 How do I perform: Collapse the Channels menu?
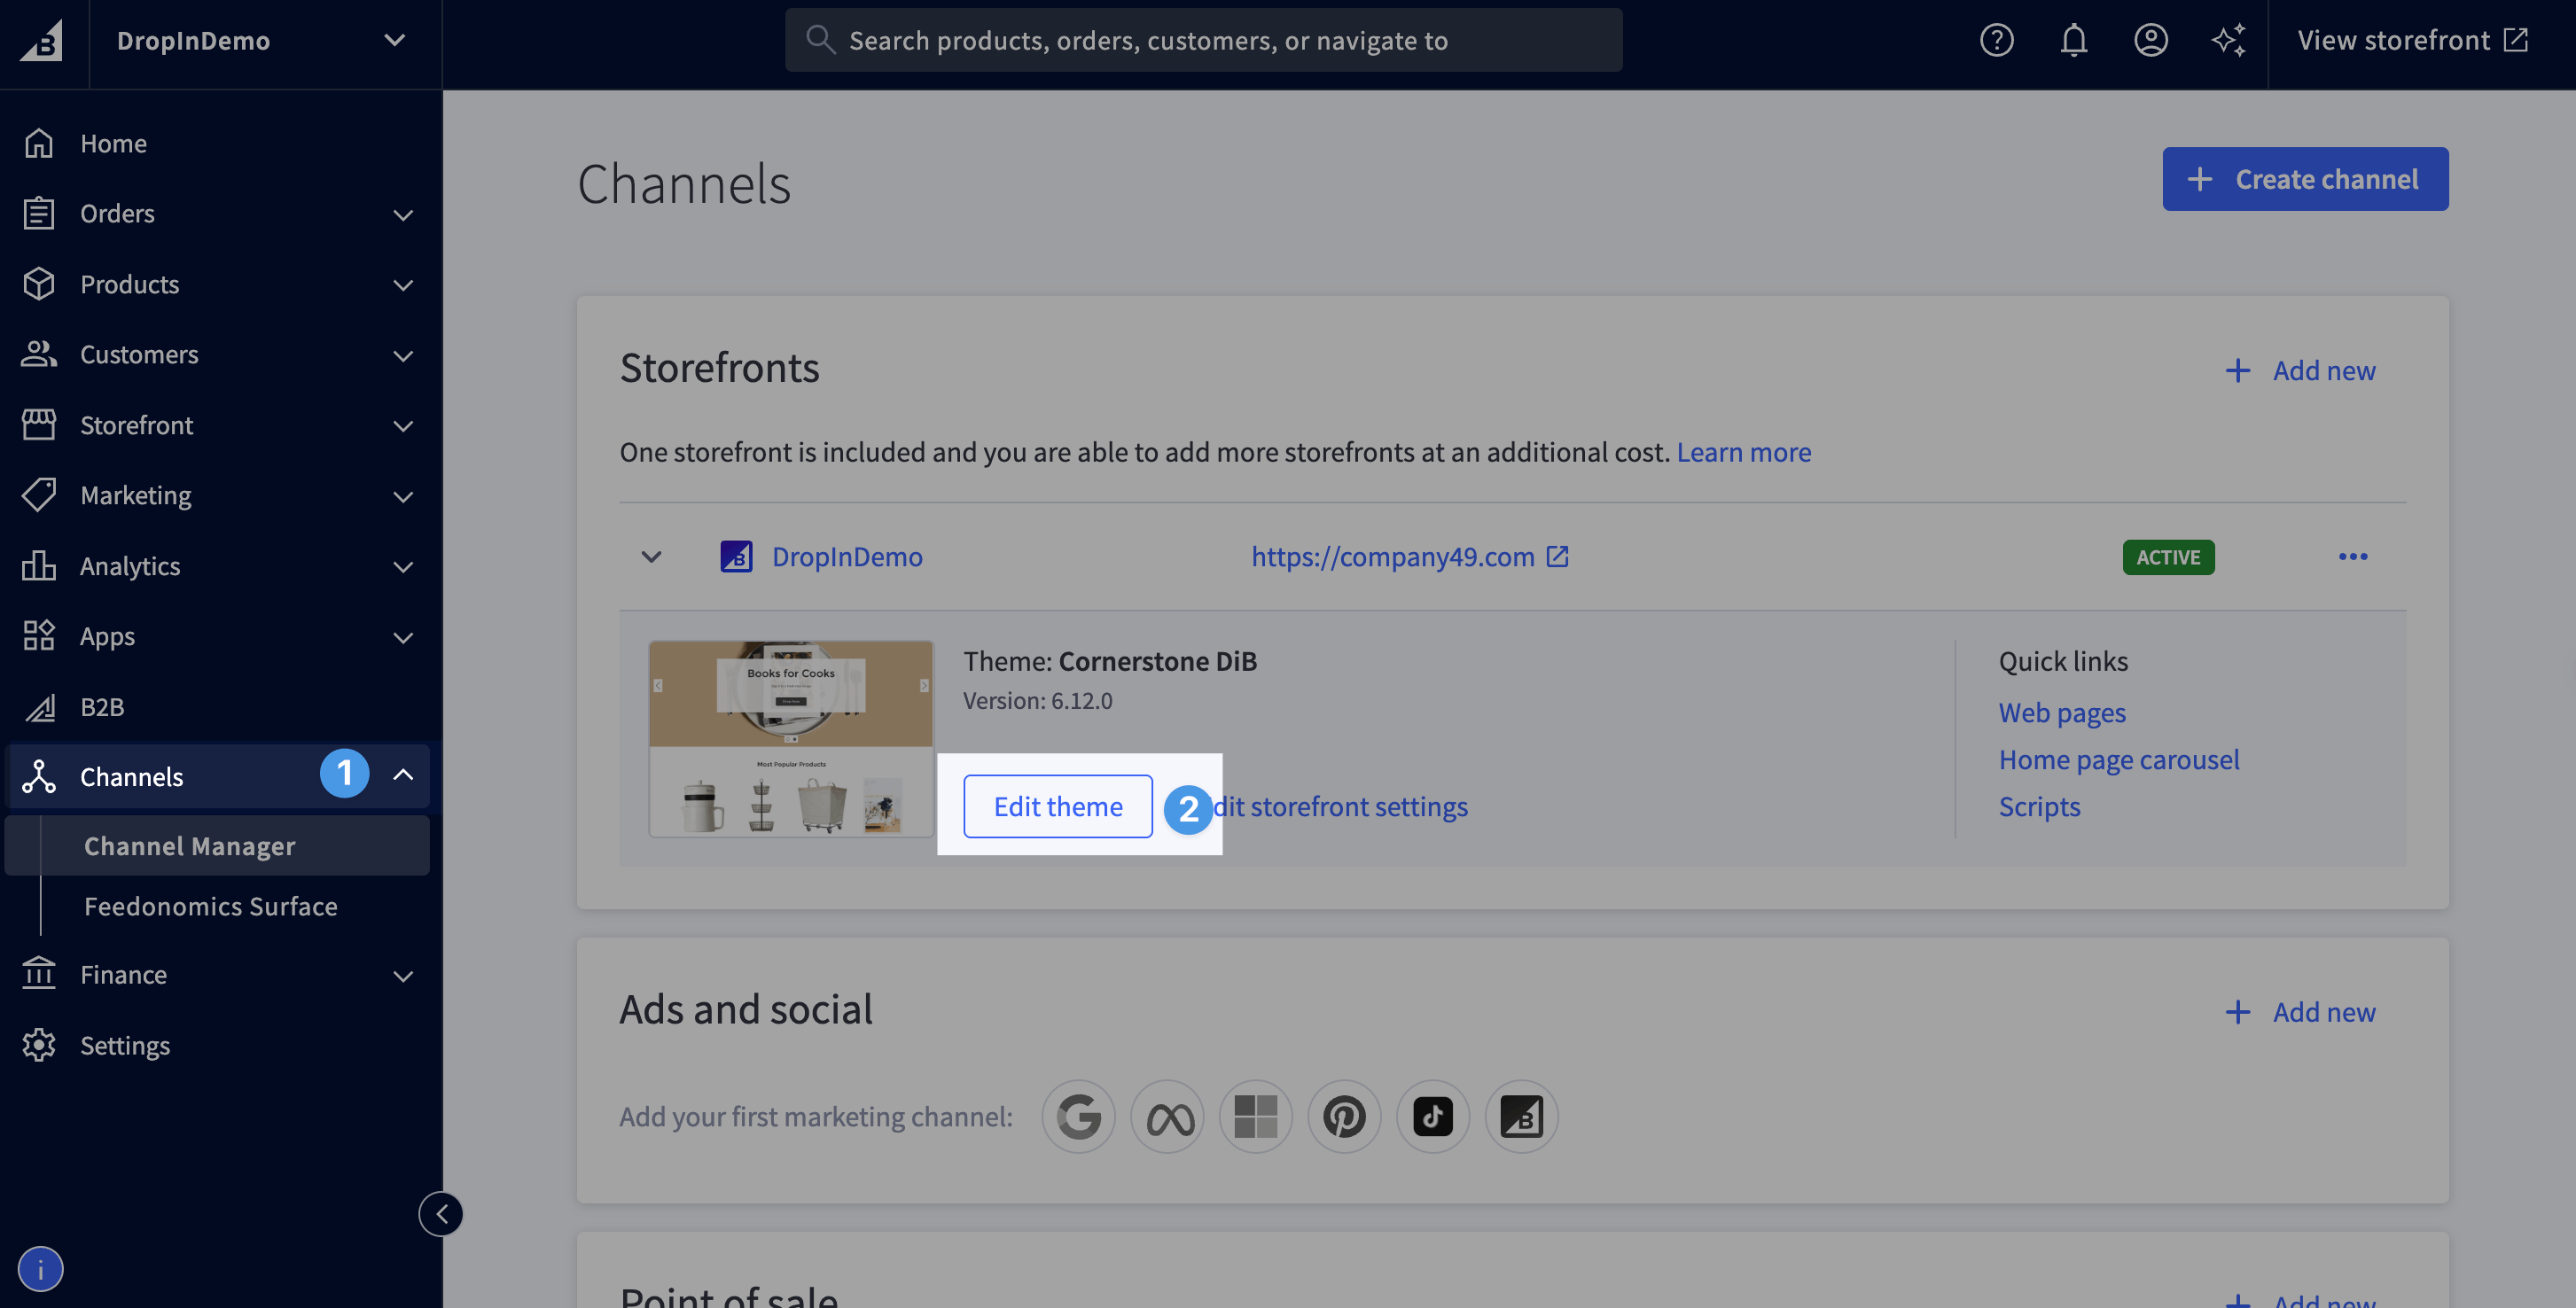[x=403, y=775]
